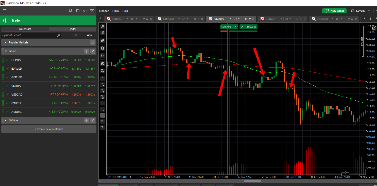Open the Links menu
The image size is (377, 186).
(115, 11)
